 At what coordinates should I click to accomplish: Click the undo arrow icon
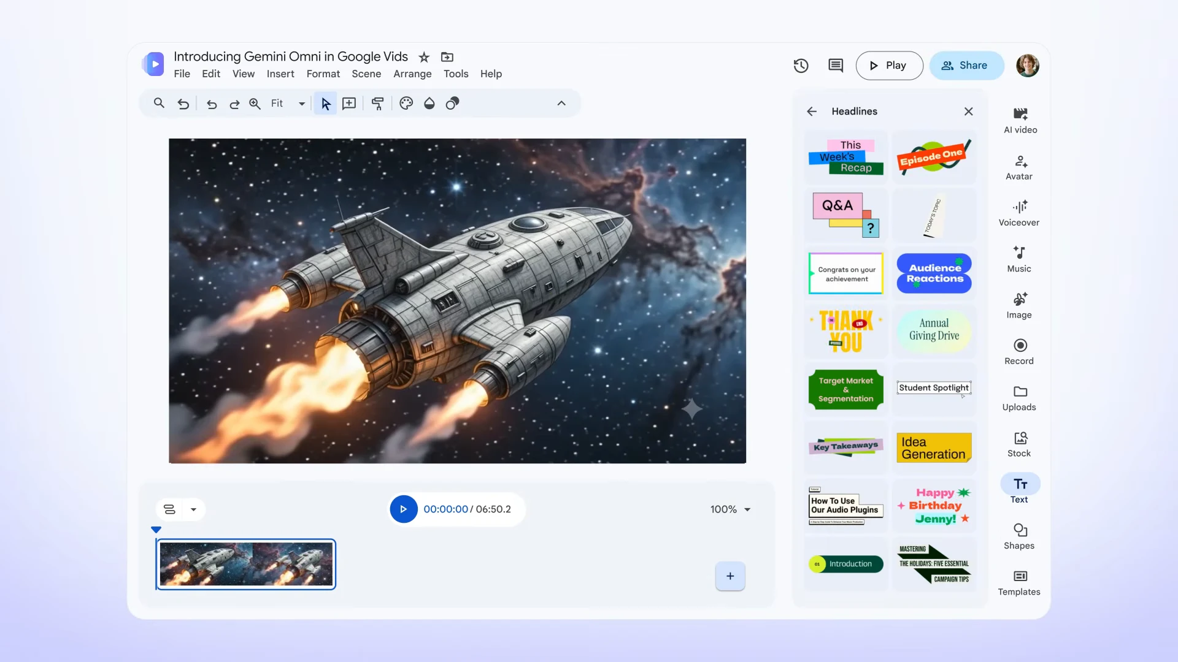pyautogui.click(x=212, y=104)
